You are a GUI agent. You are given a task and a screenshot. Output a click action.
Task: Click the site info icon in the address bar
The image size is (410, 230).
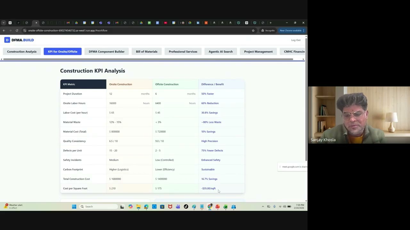click(25, 30)
